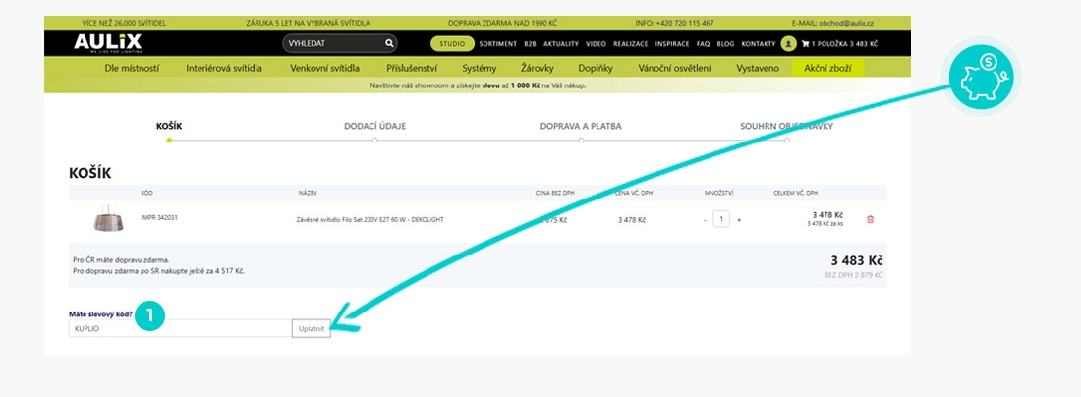Image resolution: width=1081 pixels, height=397 pixels.
Task: Click the discount code input field
Action: click(x=180, y=329)
